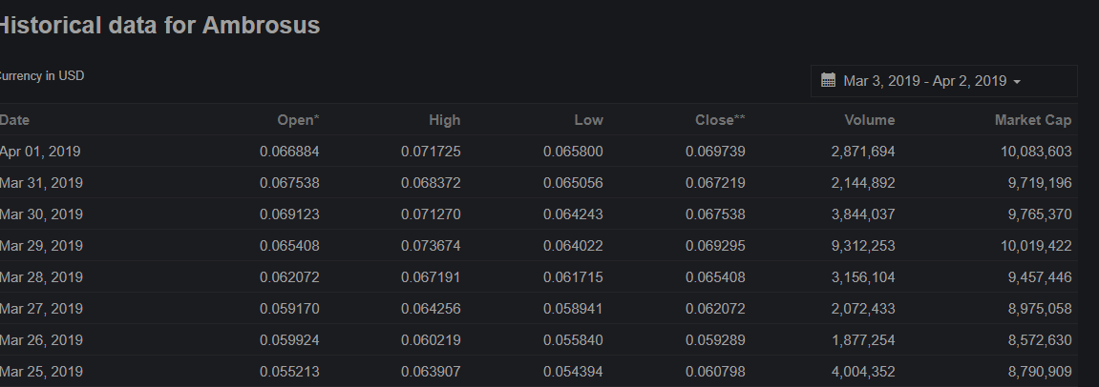Click low value 0.058941 for Mar 27
Screen dimensions: 1099x387
coord(573,309)
